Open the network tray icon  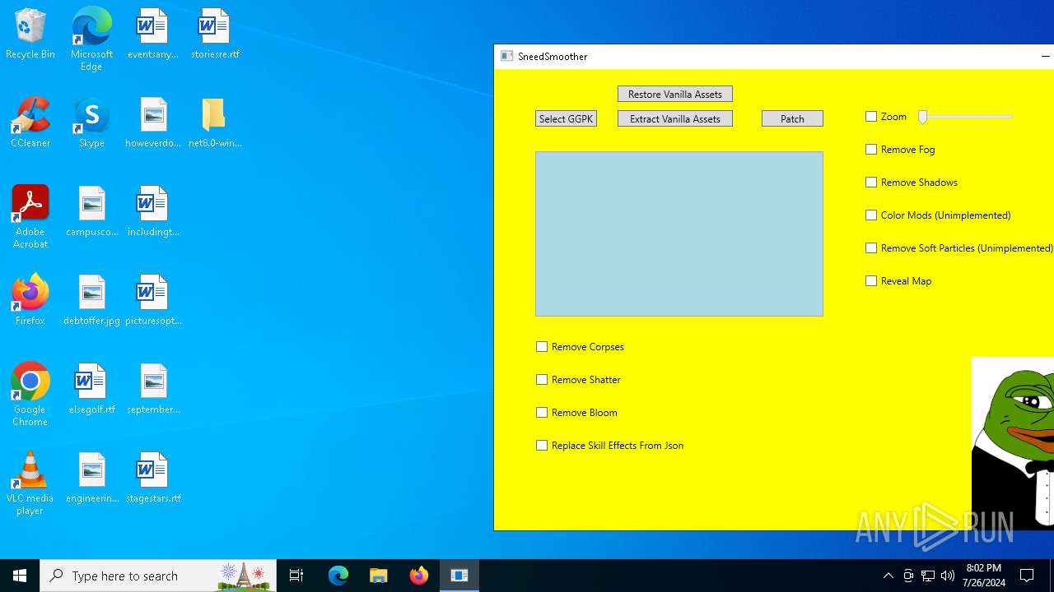click(x=928, y=576)
